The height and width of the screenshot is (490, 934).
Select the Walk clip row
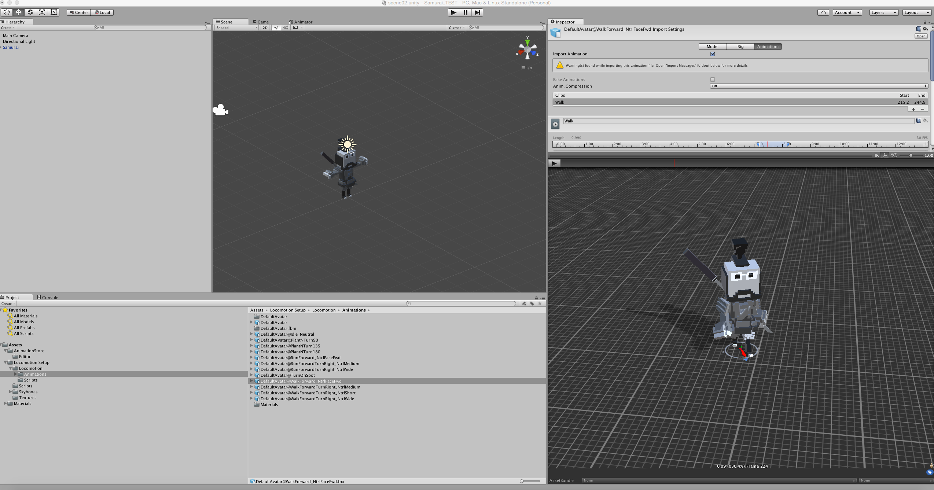tap(740, 102)
